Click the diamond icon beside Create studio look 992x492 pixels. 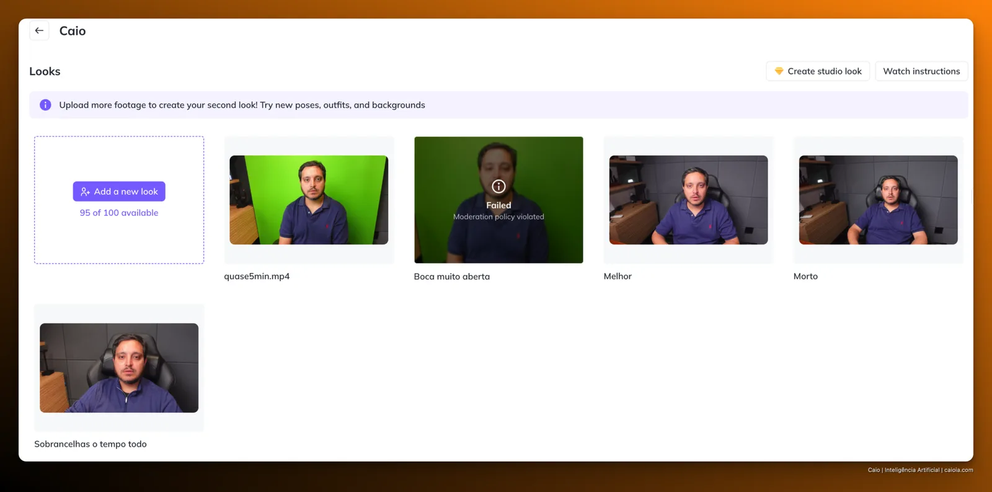pos(779,71)
